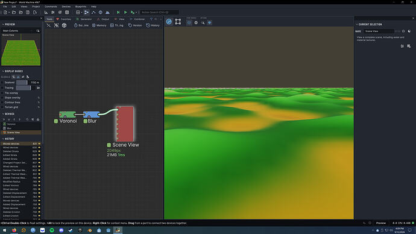Click the device workview icon in toolbar
The height and width of the screenshot is (234, 416).
pyautogui.click(x=86, y=12)
